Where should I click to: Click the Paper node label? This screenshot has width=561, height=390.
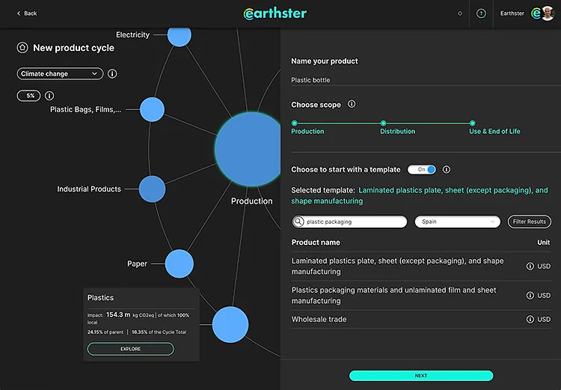pyautogui.click(x=137, y=264)
